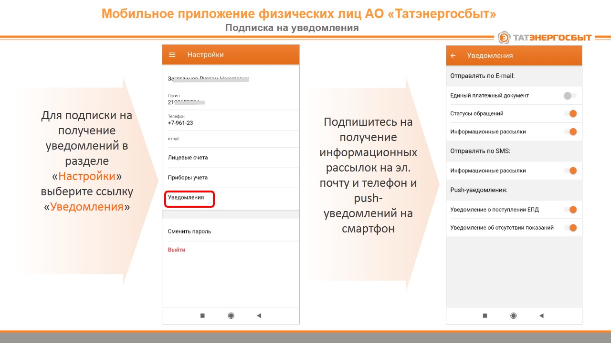Open Лицевые счета settings item

pyautogui.click(x=188, y=158)
